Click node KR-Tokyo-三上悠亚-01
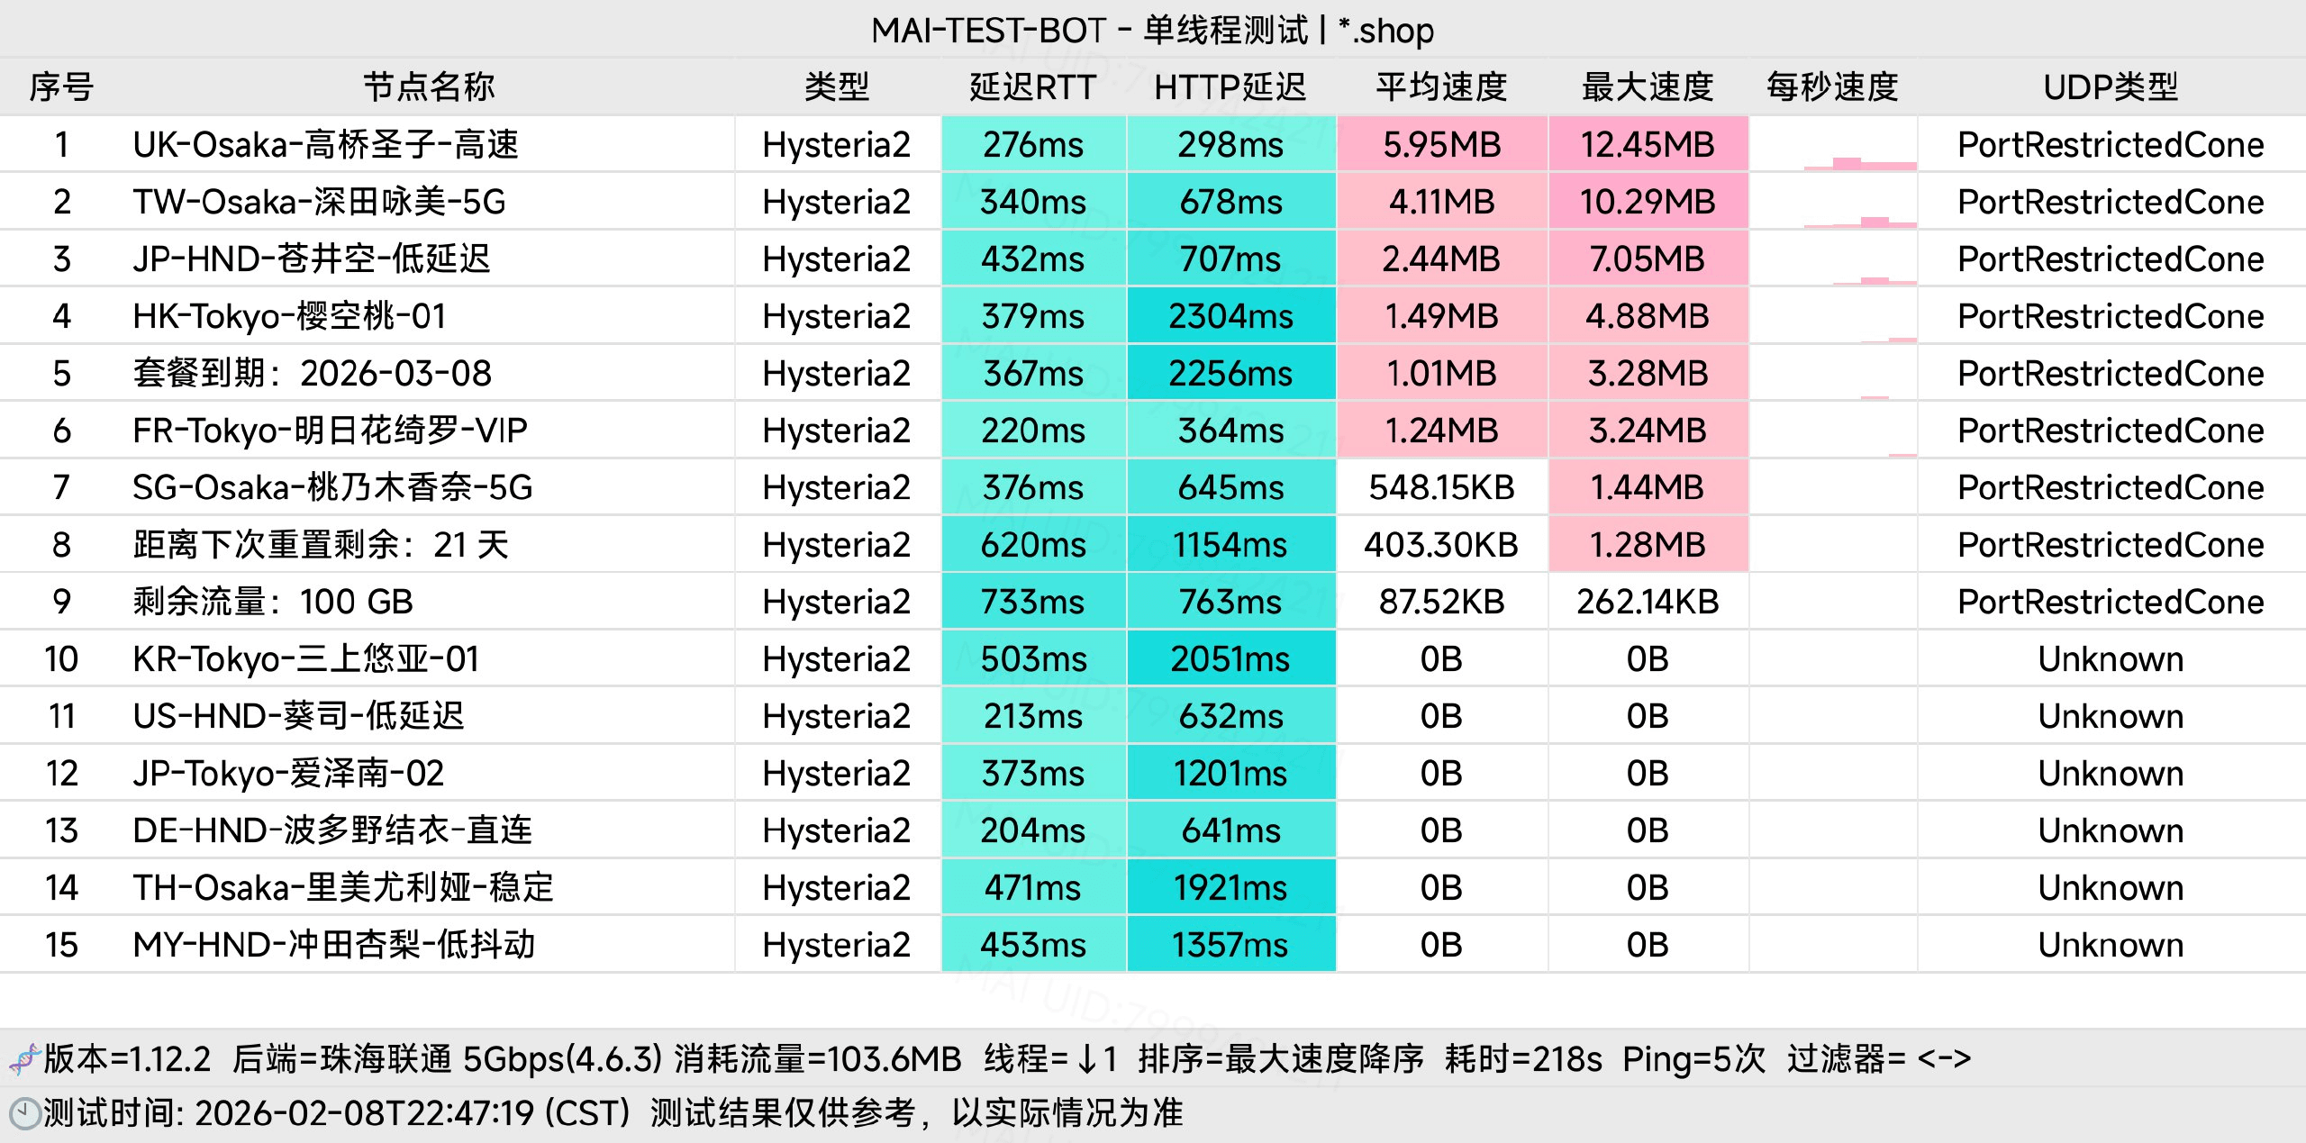The width and height of the screenshot is (2306, 1143). pos(305,659)
